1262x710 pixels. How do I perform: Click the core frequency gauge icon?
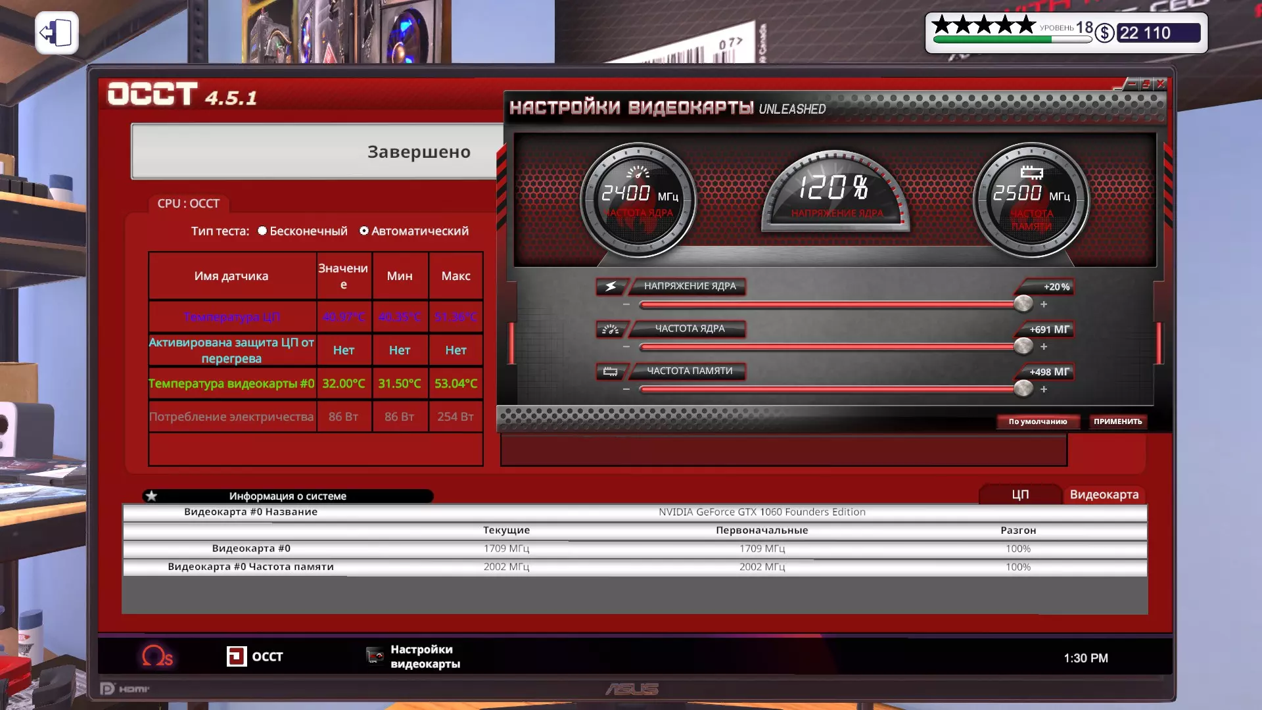[x=611, y=329]
